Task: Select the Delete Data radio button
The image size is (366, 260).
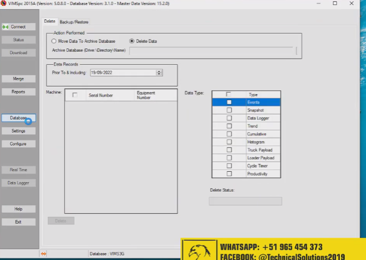Action: [132, 41]
